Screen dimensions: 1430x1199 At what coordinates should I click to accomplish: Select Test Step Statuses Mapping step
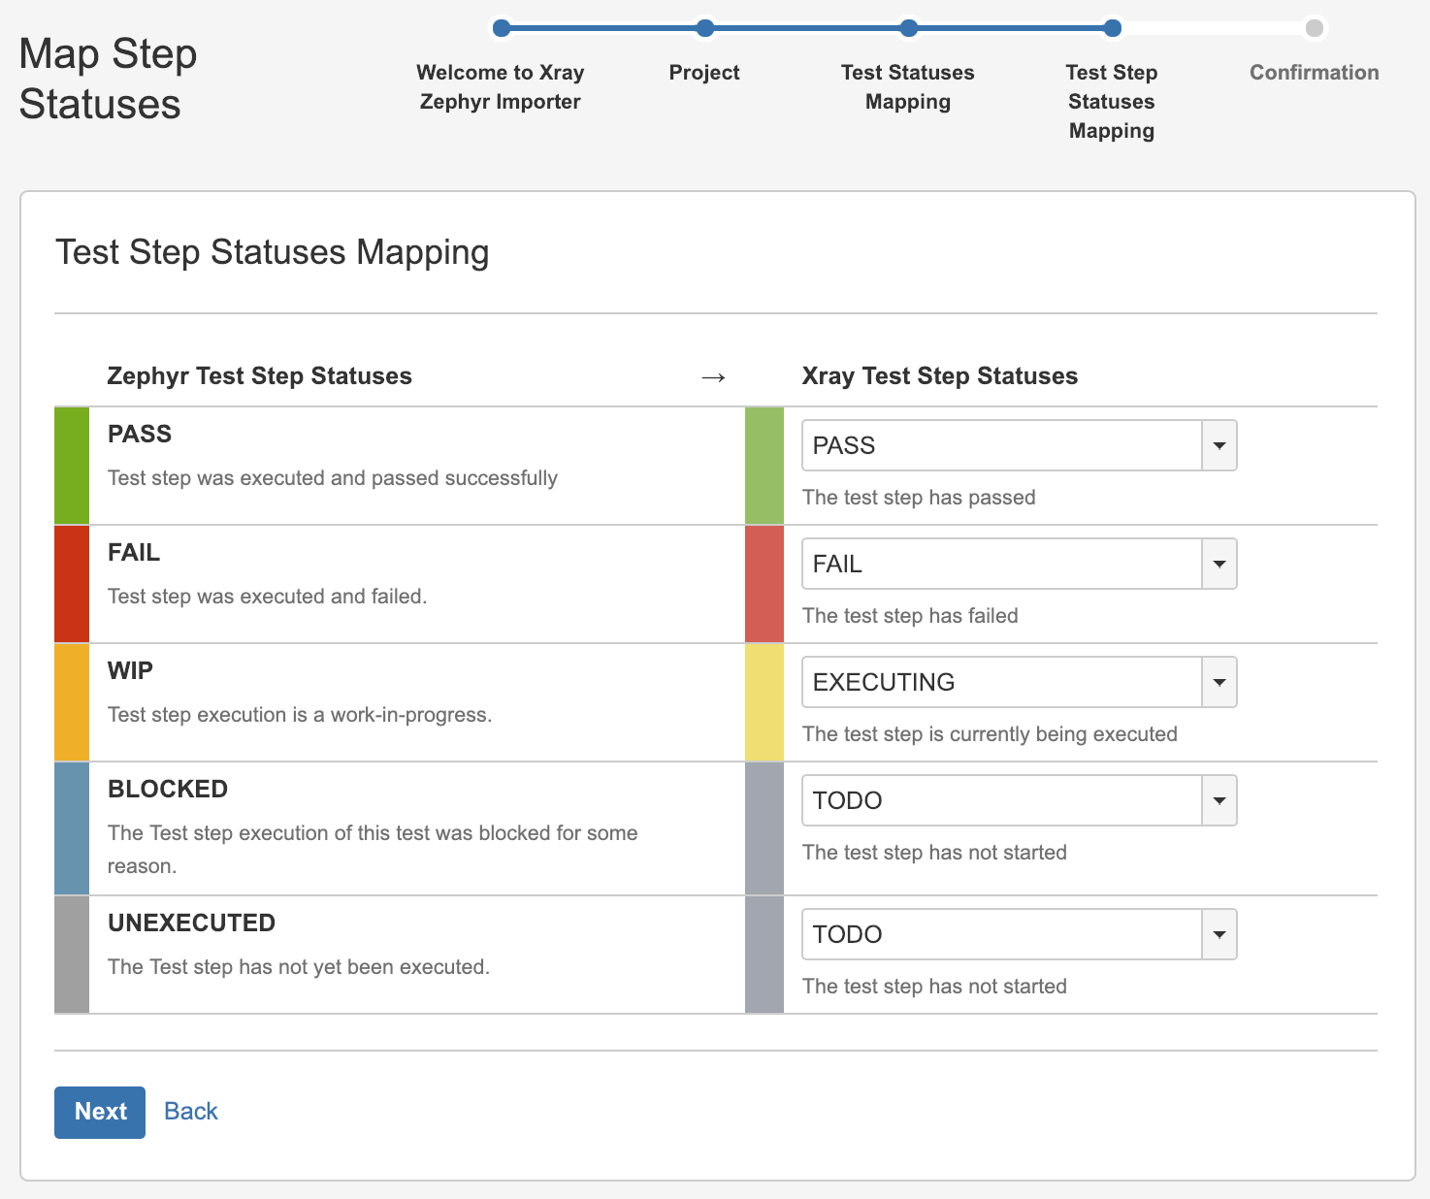[1112, 101]
